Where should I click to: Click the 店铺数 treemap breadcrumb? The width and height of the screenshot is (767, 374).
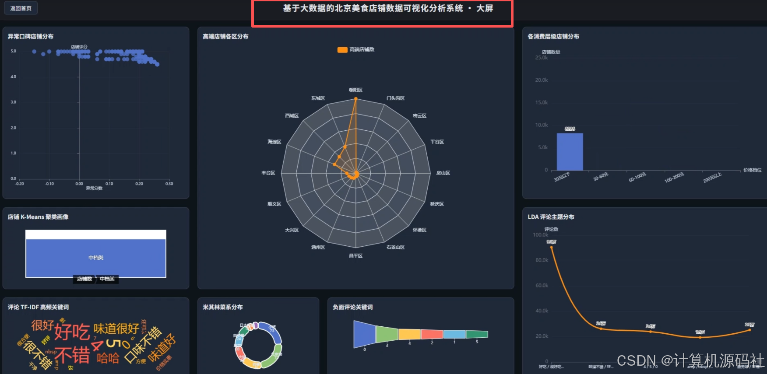pos(84,279)
